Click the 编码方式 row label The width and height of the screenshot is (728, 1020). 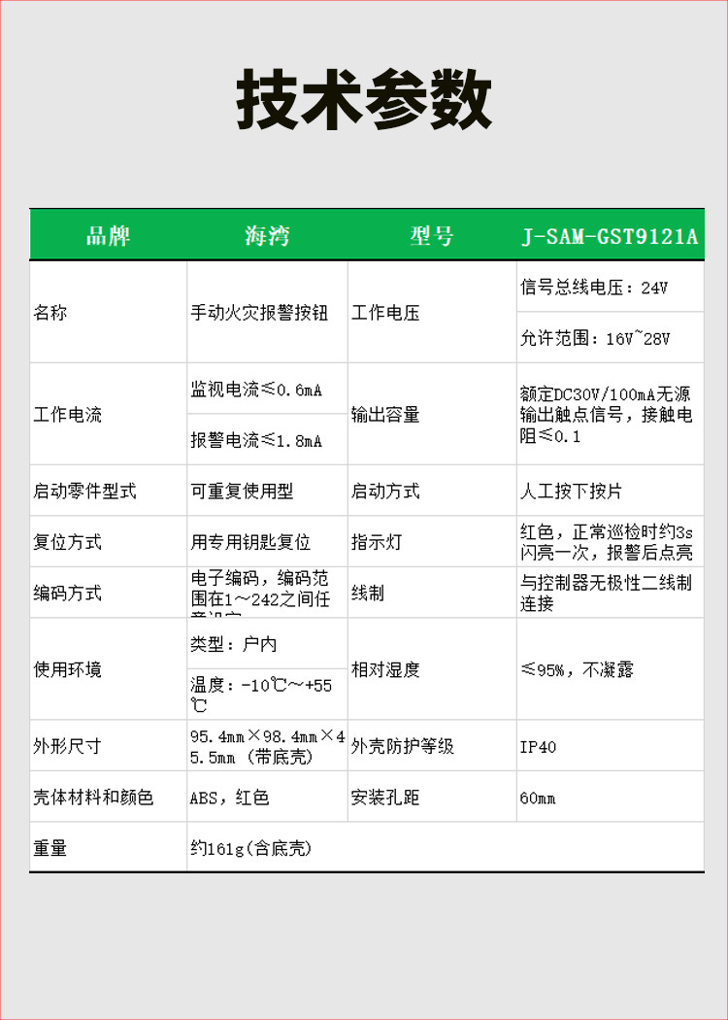(x=108, y=593)
